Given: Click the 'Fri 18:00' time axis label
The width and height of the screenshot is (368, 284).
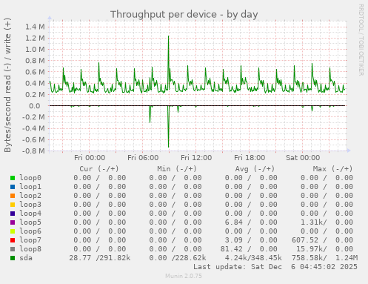Looking at the screenshot, I should click(250, 158).
